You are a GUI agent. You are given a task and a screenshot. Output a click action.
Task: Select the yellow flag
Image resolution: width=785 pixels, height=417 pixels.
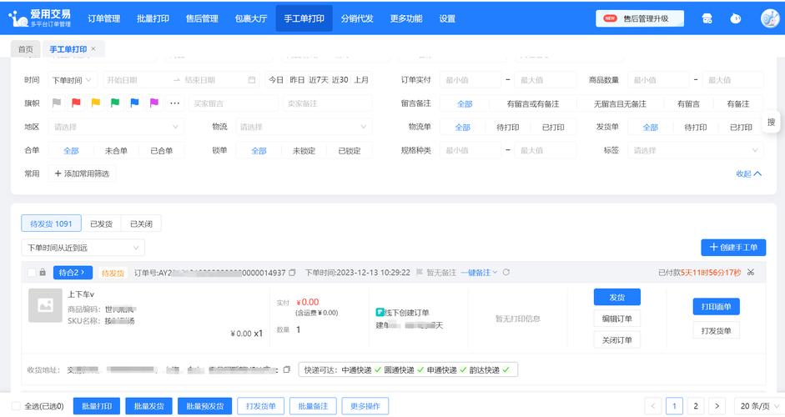[96, 103]
